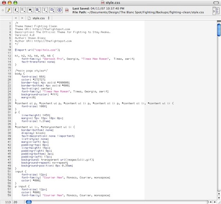This screenshot has height=204, width=221.
Task: Toggle the documents drawer button at top right
Action: tap(216, 11)
